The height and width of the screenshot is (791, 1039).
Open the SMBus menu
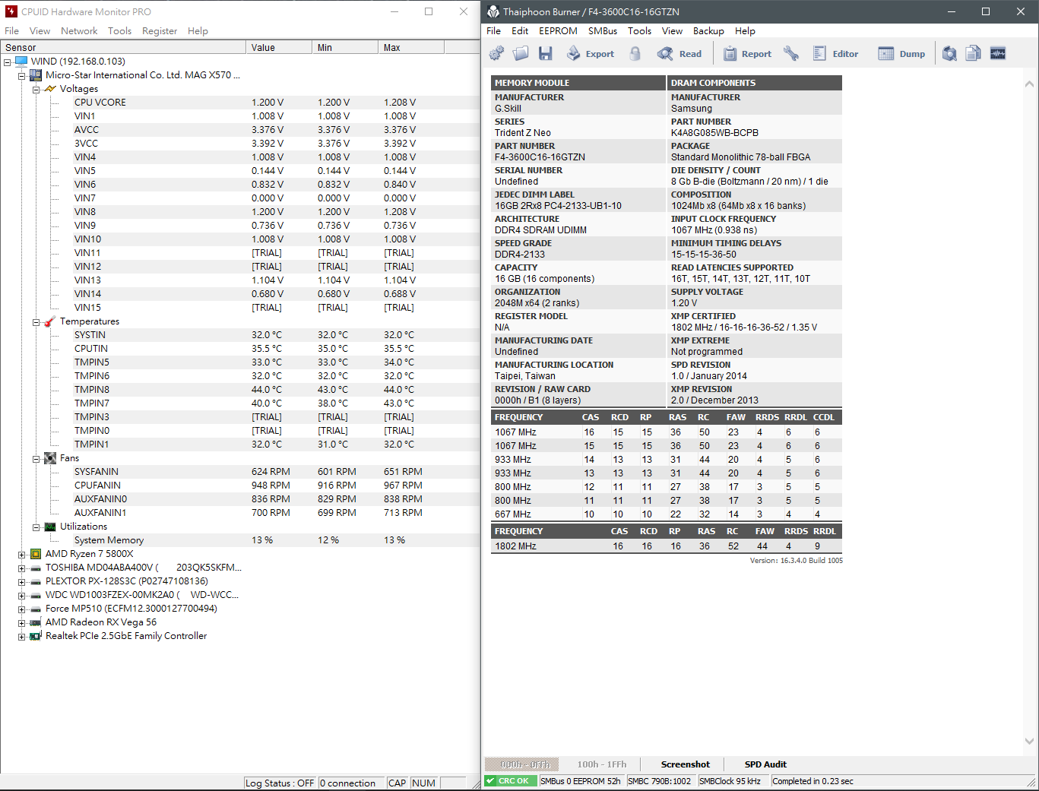603,31
